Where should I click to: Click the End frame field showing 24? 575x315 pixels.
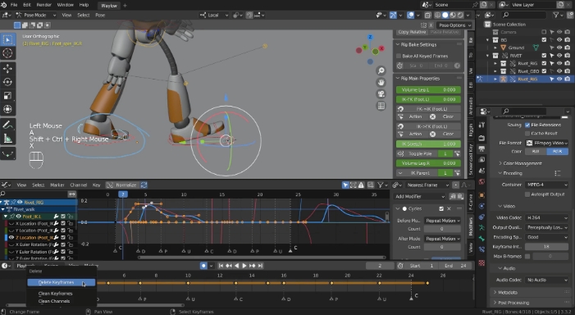[x=455, y=266]
